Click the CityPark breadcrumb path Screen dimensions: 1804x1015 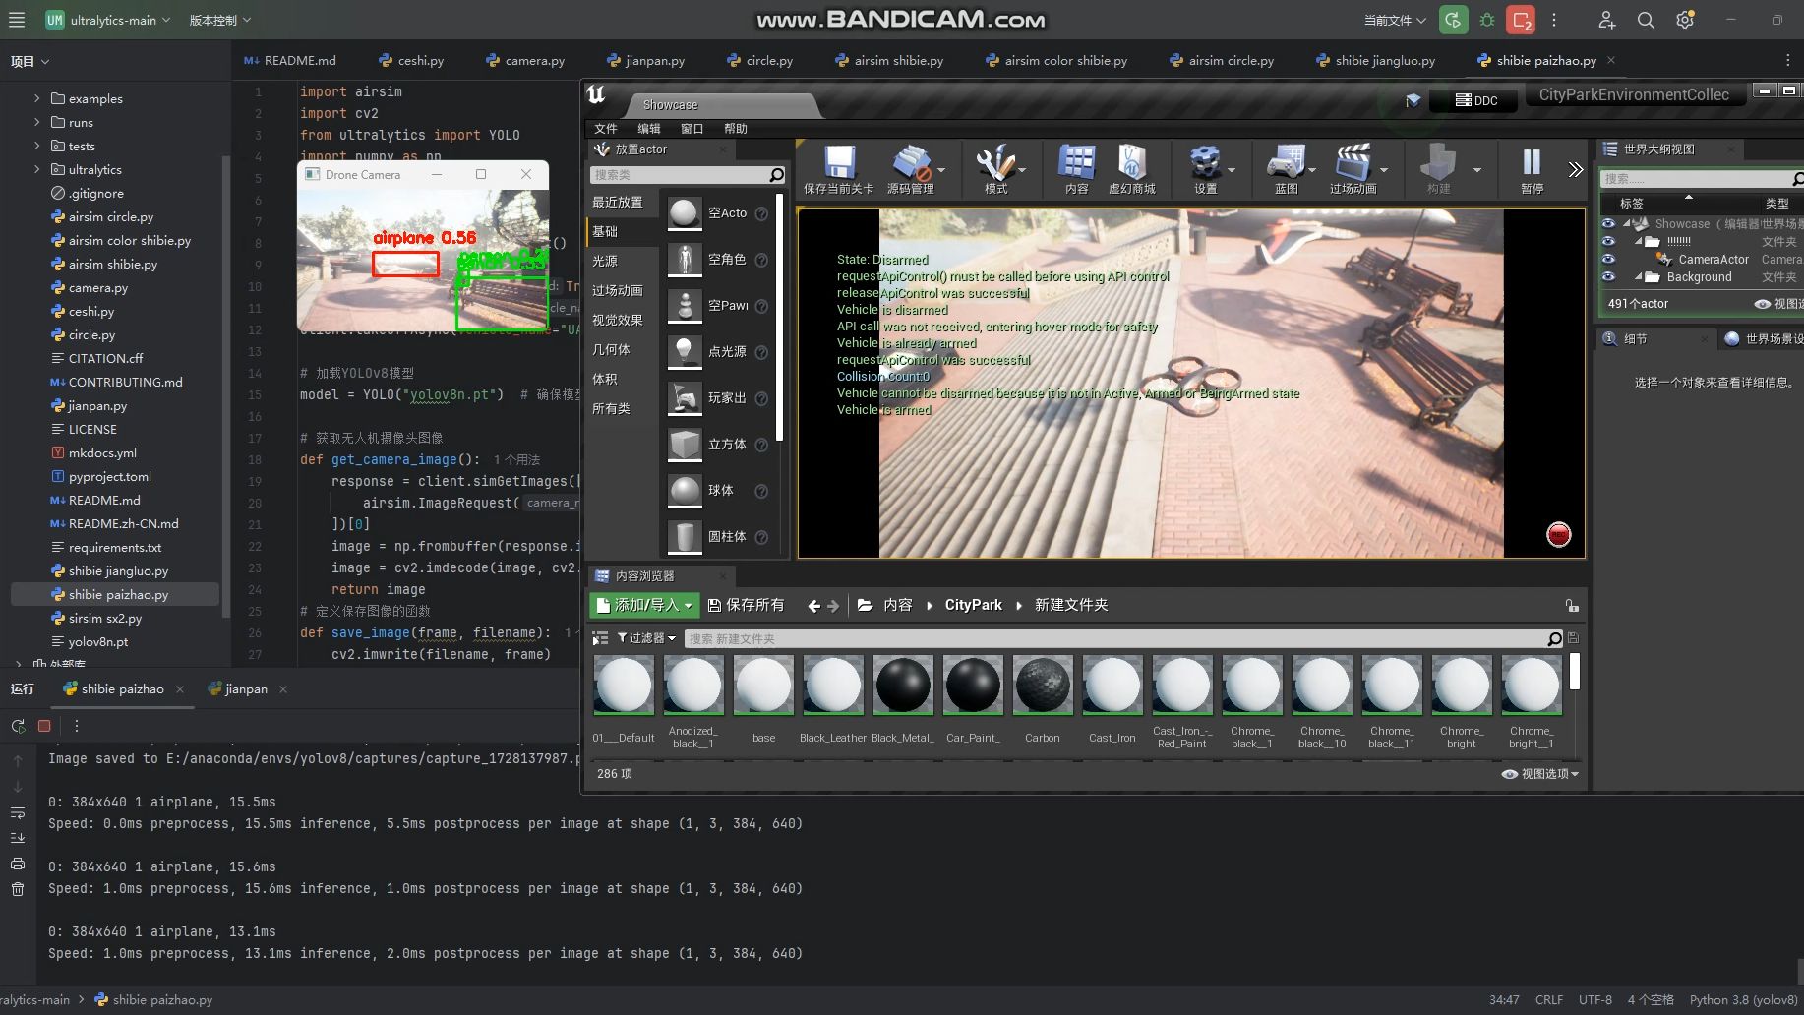(x=973, y=605)
